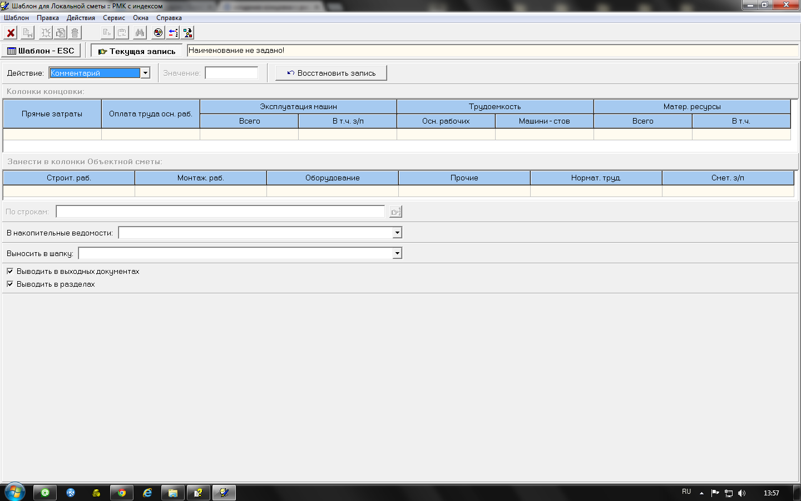Click the new-record starburst toolbar icon
Viewport: 801px width, 501px height.
pos(46,33)
